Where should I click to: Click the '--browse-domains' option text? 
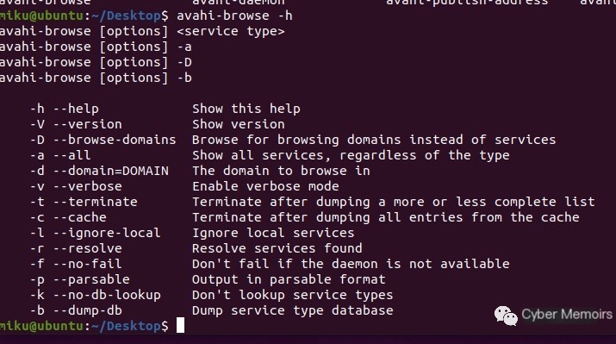[115, 140]
